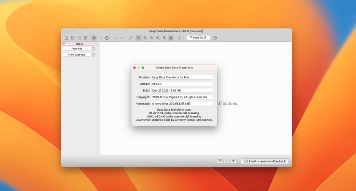356x191 pixels.
Task: Click Email us questions/feedback button
Action: click(x=265, y=161)
